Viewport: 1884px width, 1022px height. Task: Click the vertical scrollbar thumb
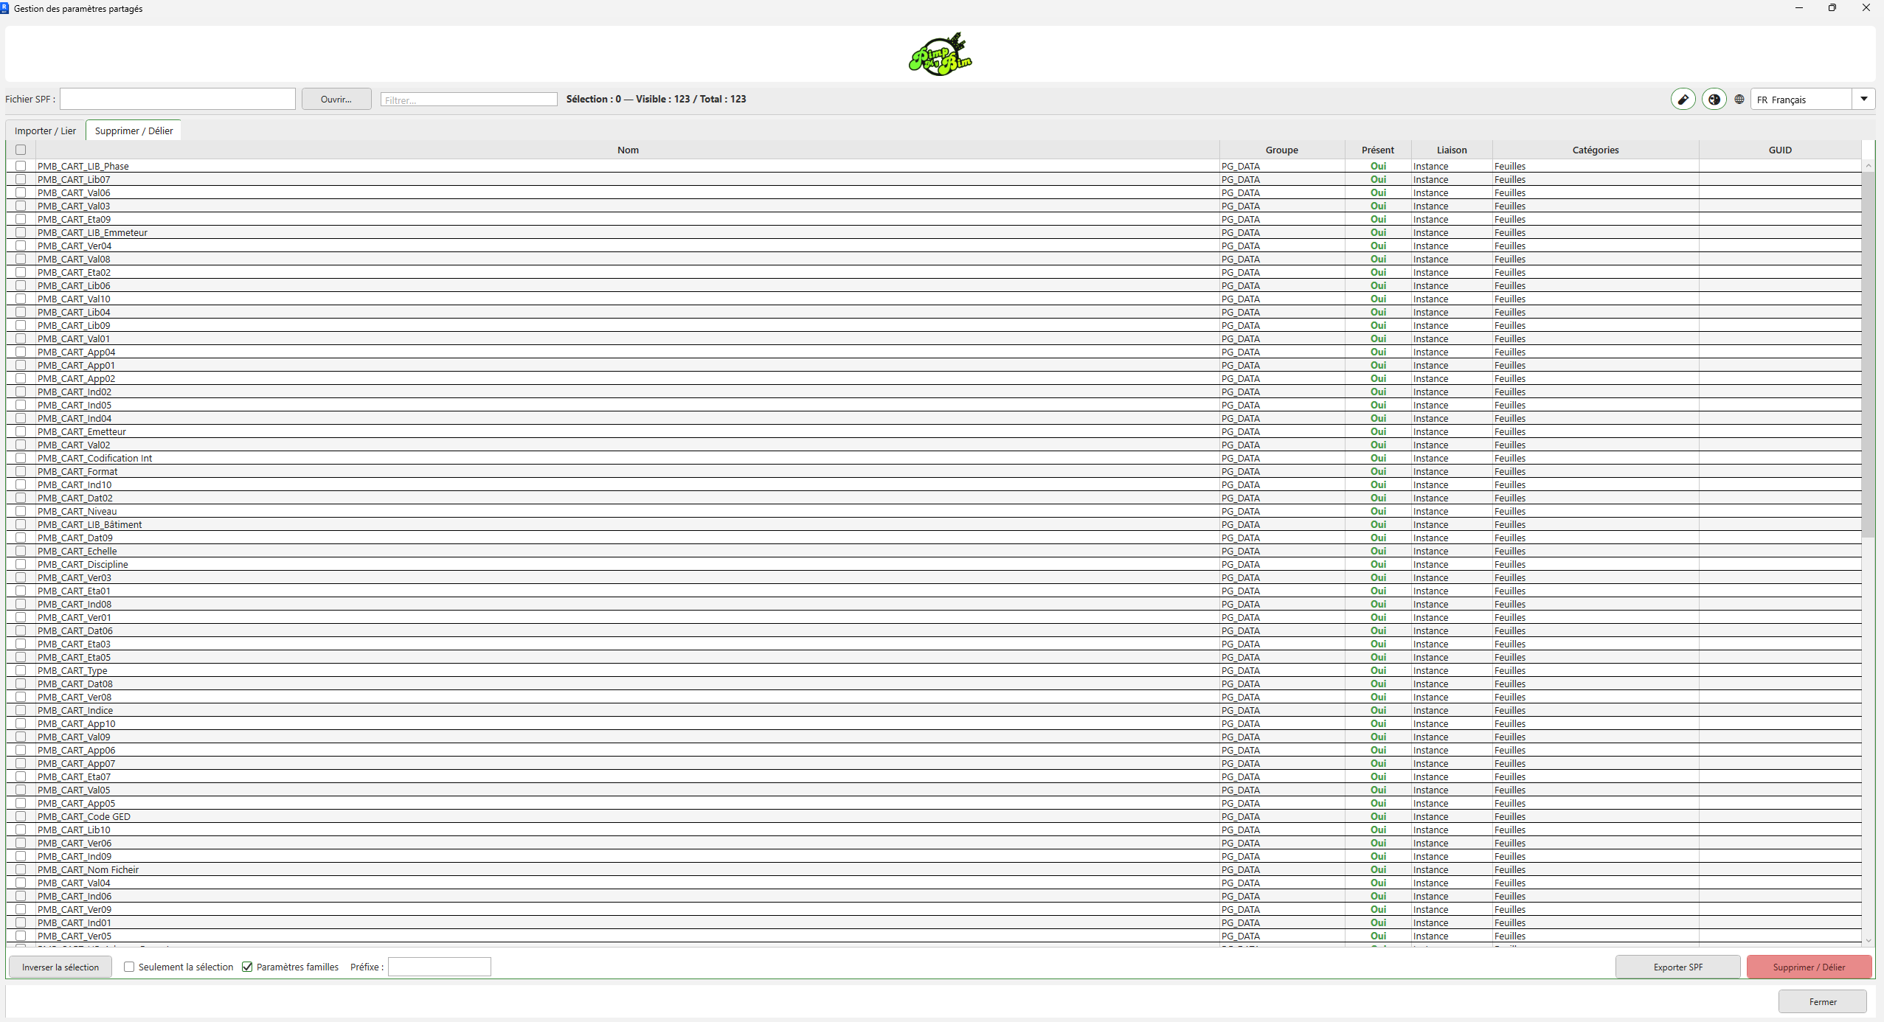pos(1869,355)
